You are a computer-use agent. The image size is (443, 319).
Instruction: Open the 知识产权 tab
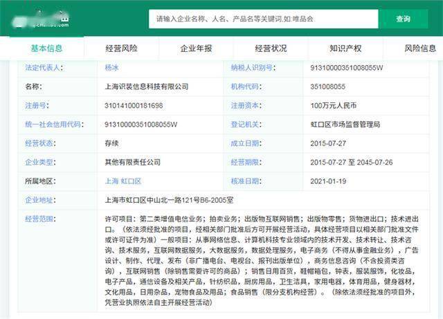click(345, 48)
